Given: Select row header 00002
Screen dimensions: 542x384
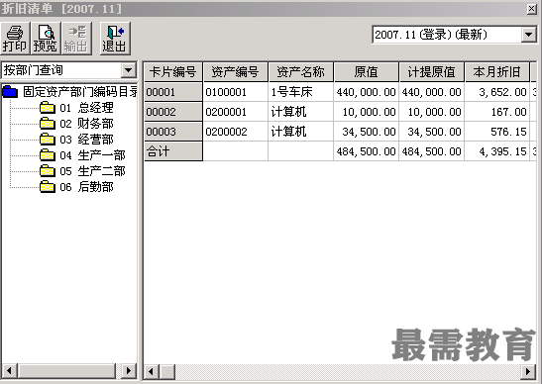Looking at the screenshot, I should 172,112.
